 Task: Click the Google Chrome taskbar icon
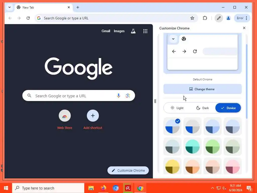pyautogui.click(x=140, y=188)
